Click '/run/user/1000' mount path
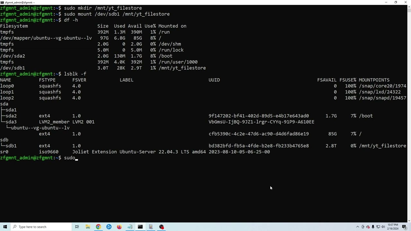The image size is (411, 231). point(178,62)
